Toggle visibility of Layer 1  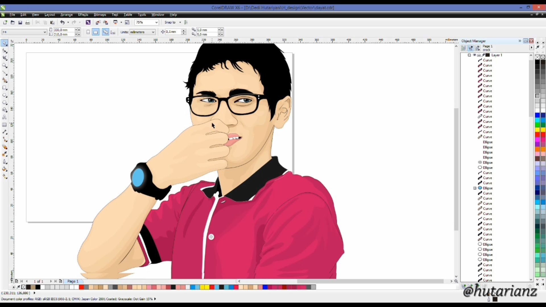(474, 55)
